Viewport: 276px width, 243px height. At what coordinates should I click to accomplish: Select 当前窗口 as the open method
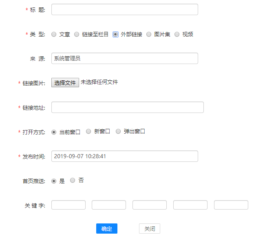(x=54, y=132)
